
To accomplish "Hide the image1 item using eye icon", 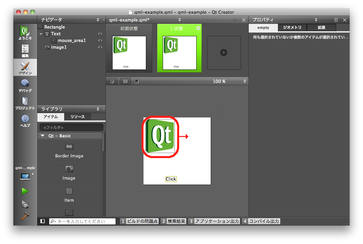I will 100,47.
